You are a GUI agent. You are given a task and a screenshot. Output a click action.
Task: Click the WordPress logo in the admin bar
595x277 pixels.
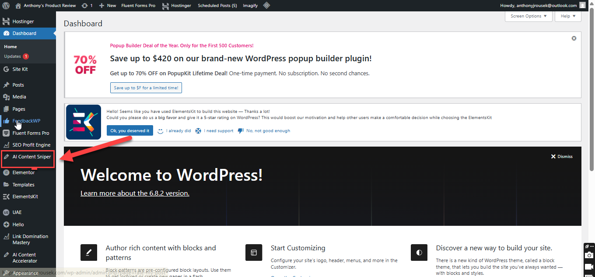(x=6, y=6)
